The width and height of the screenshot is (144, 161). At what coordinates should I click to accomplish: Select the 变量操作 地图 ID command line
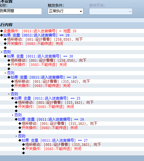[x=72, y=31]
